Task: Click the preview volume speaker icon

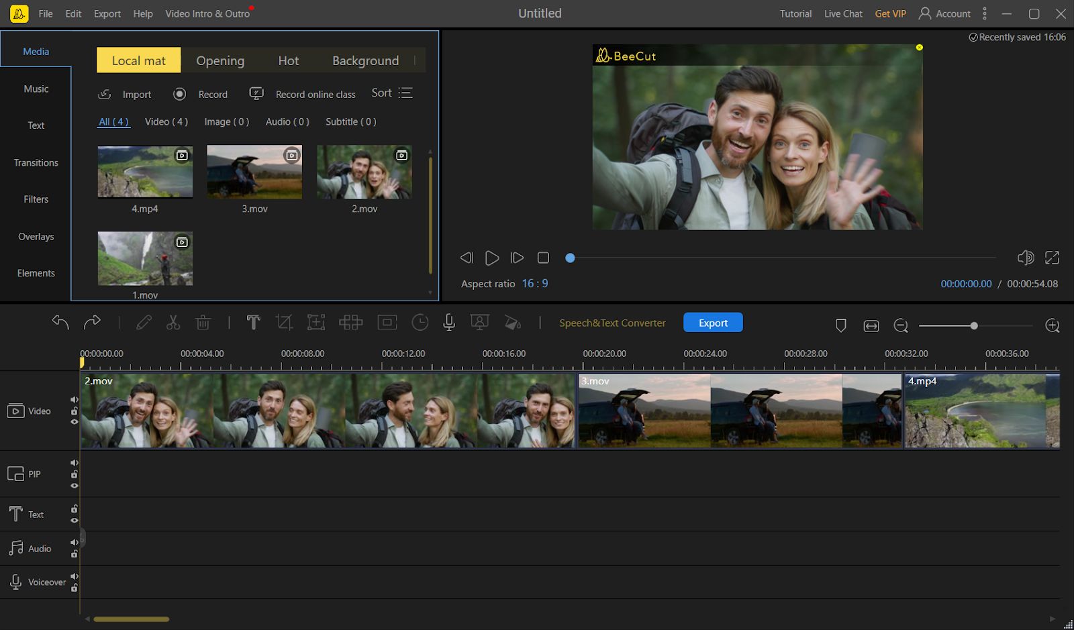Action: [x=1025, y=258]
